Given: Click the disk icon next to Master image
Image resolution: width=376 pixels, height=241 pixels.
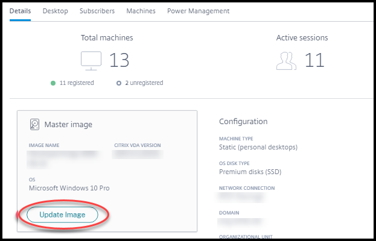Looking at the screenshot, I should 34,125.
